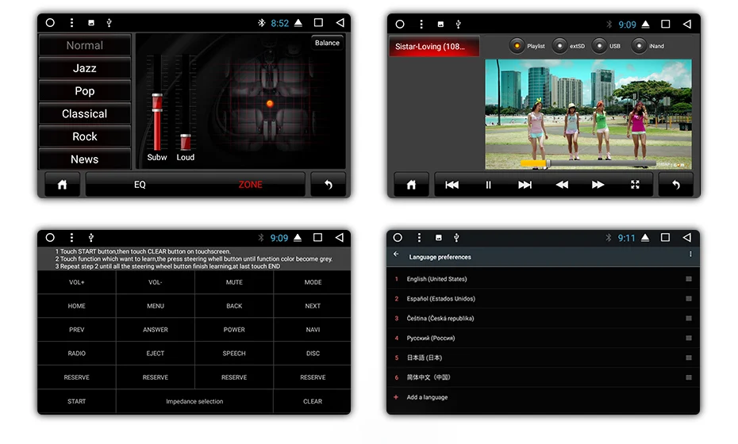The width and height of the screenshot is (738, 444).
Task: Open the three-dot menu on the video player status bar
Action: [421, 24]
